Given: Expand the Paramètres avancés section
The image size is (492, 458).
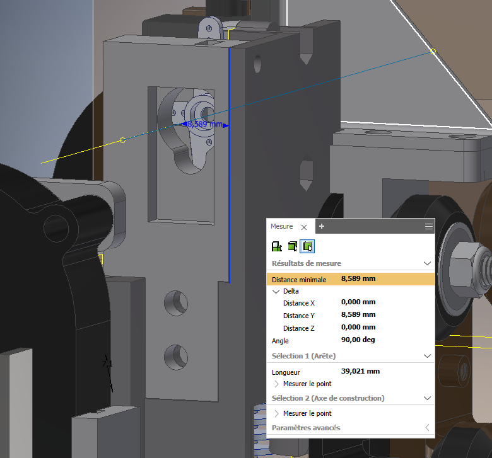Looking at the screenshot, I should 427,428.
